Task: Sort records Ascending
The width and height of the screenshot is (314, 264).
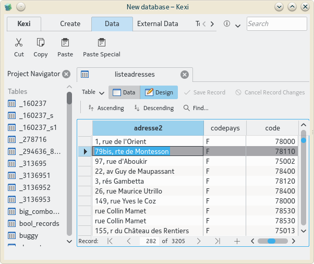Action: (x=106, y=108)
